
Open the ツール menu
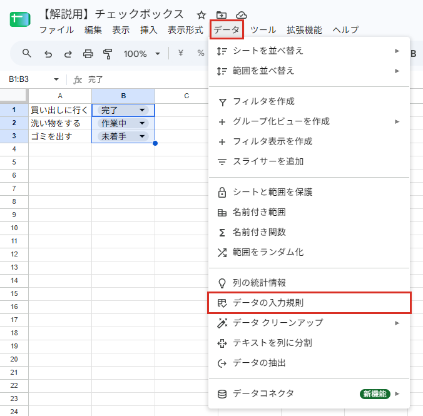(263, 30)
